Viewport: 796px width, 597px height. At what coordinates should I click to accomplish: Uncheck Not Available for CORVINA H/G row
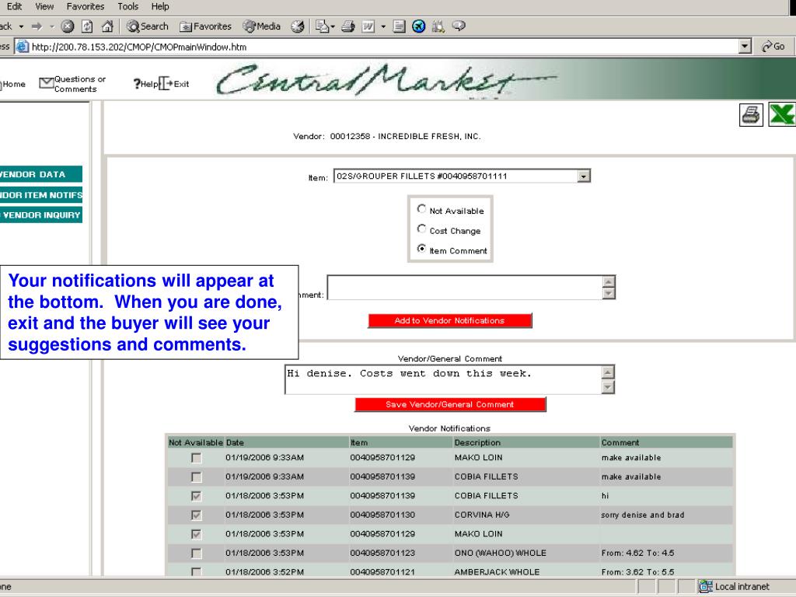tap(196, 515)
